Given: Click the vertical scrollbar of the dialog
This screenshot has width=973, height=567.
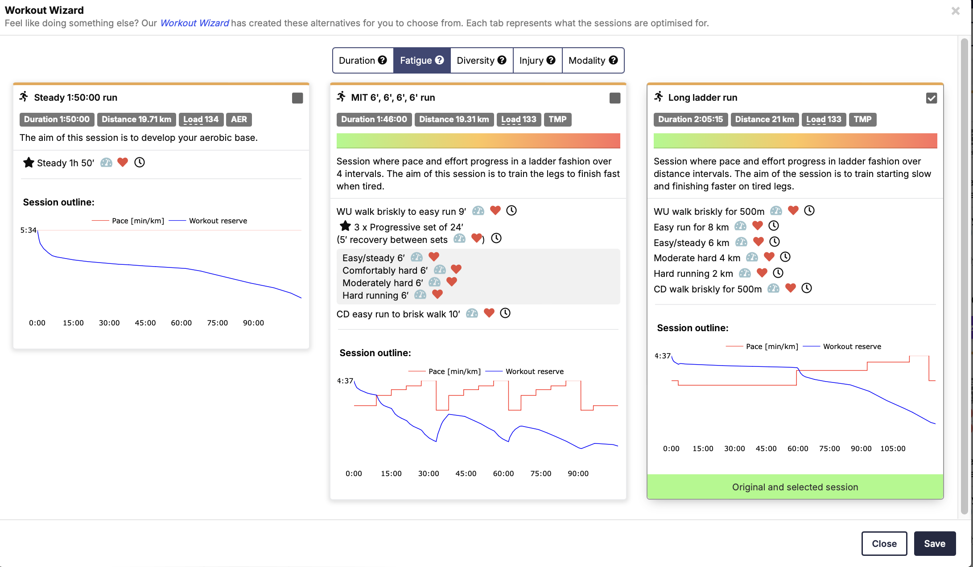Looking at the screenshot, I should tap(964, 276).
